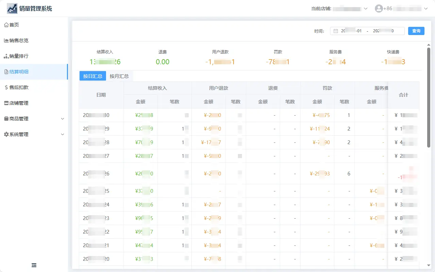This screenshot has height=272, width=435.
Task: Click the 罚款 table group header
Action: coord(328,88)
